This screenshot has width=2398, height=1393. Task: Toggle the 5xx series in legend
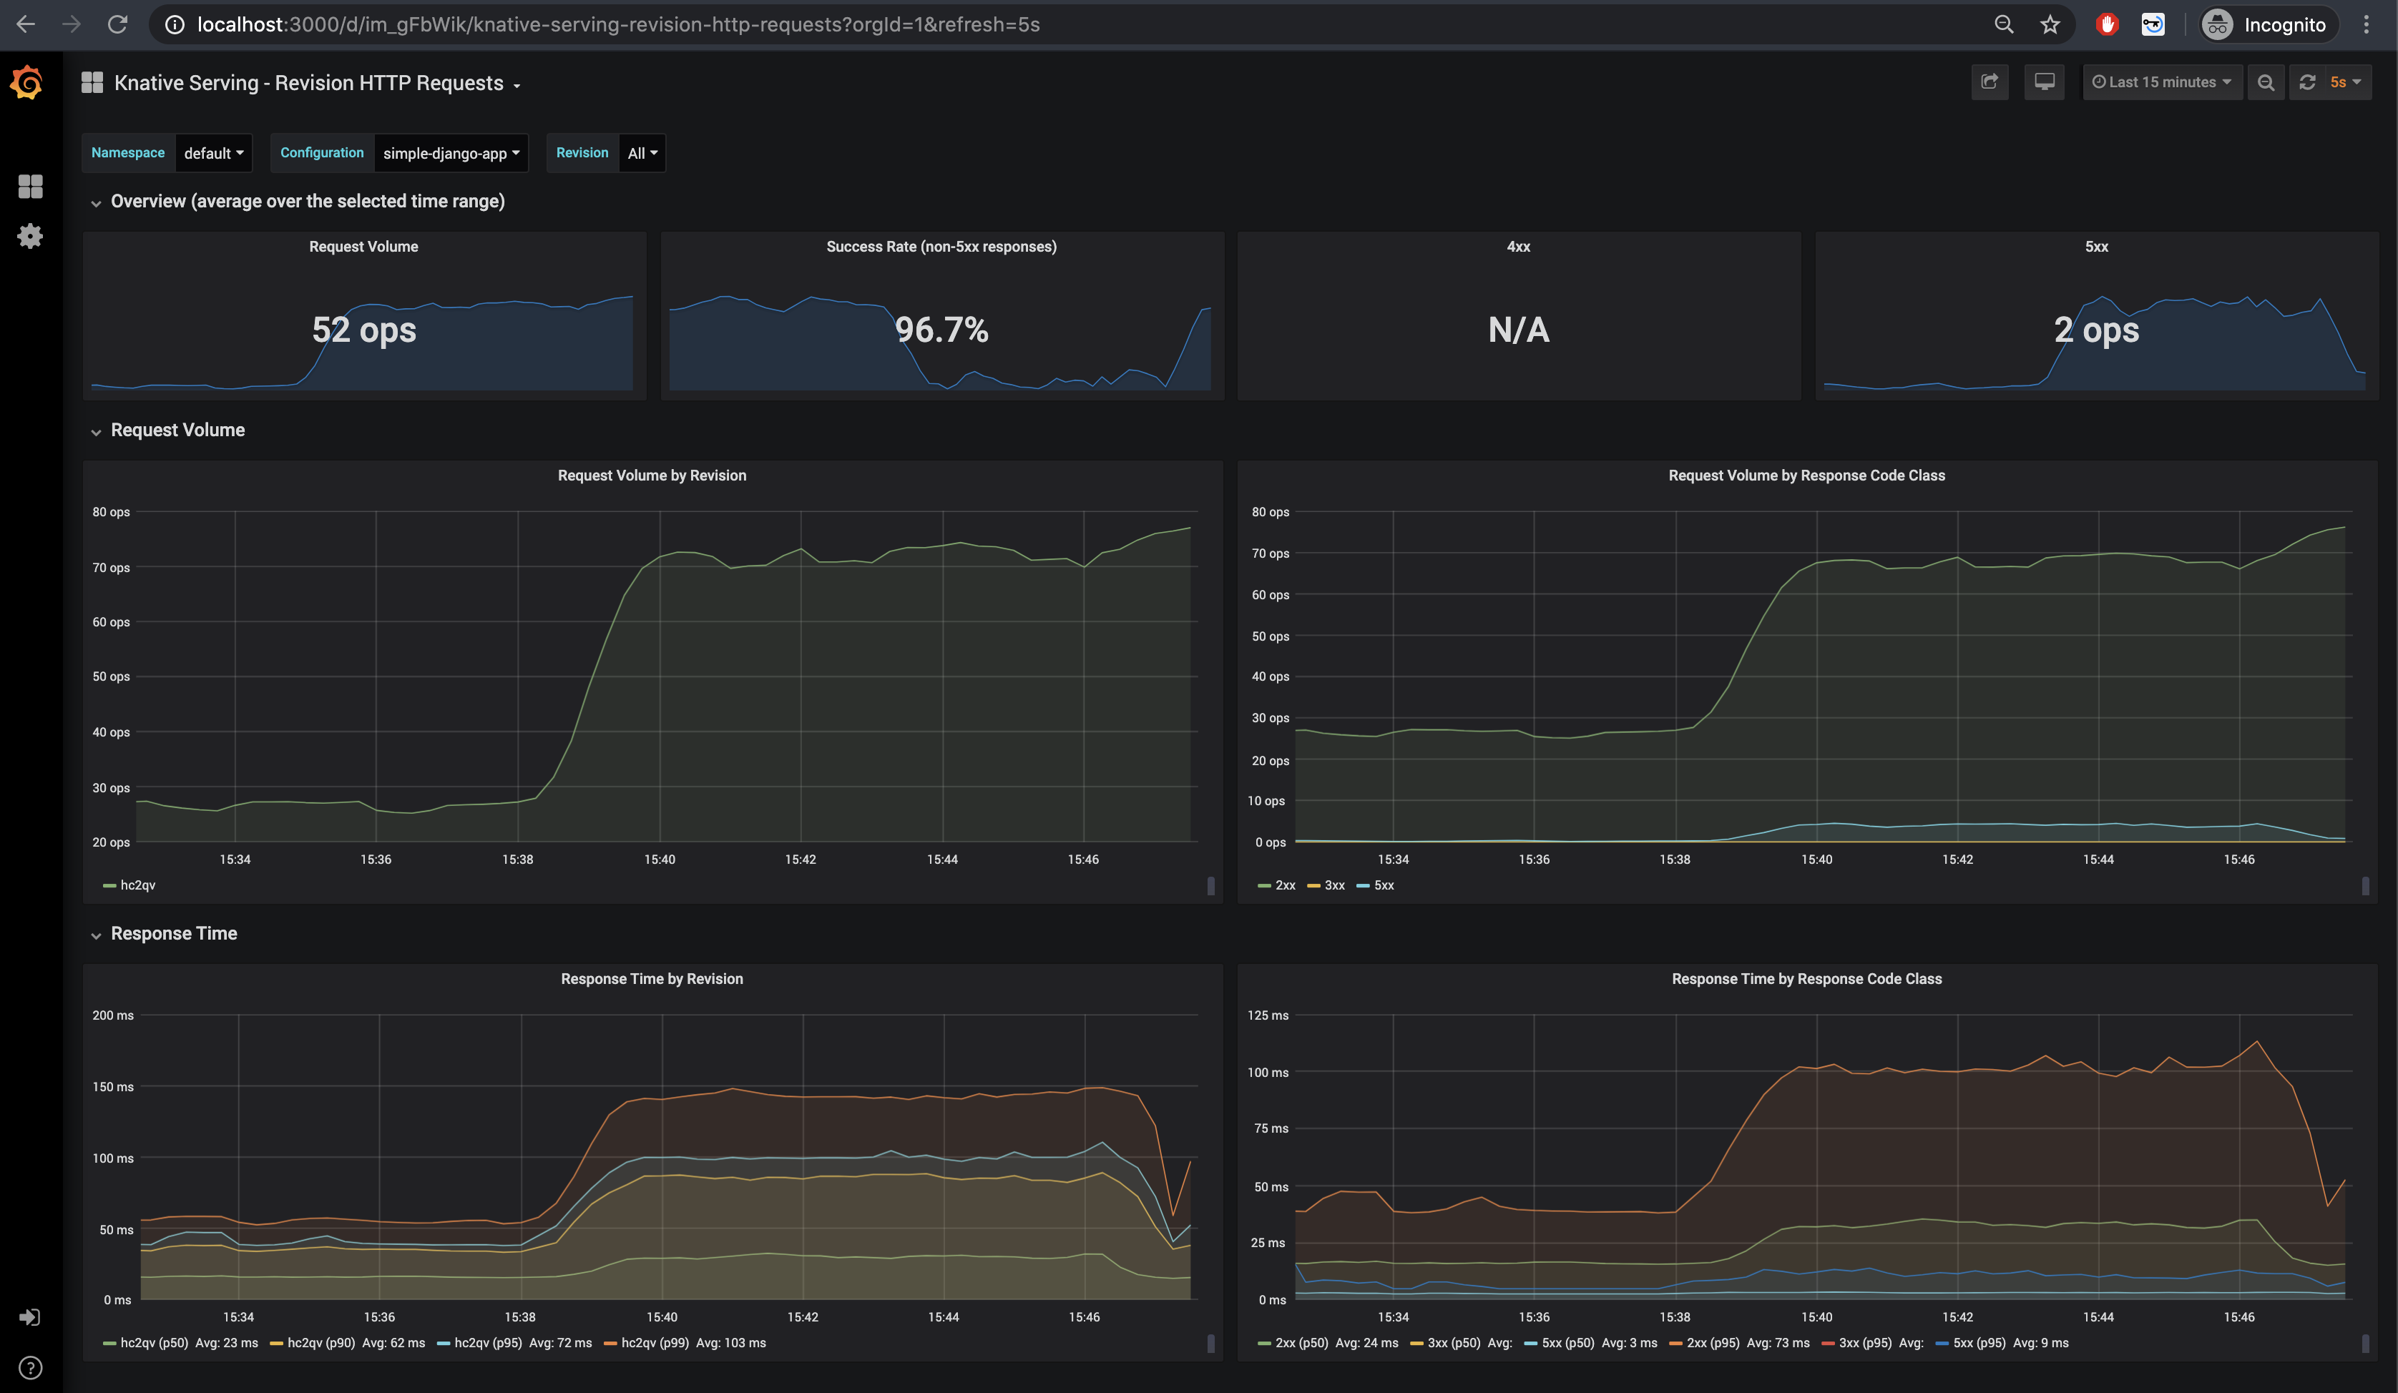tap(1384, 886)
